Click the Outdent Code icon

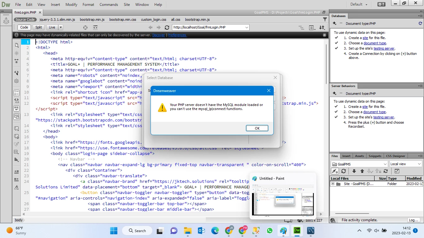16,180
